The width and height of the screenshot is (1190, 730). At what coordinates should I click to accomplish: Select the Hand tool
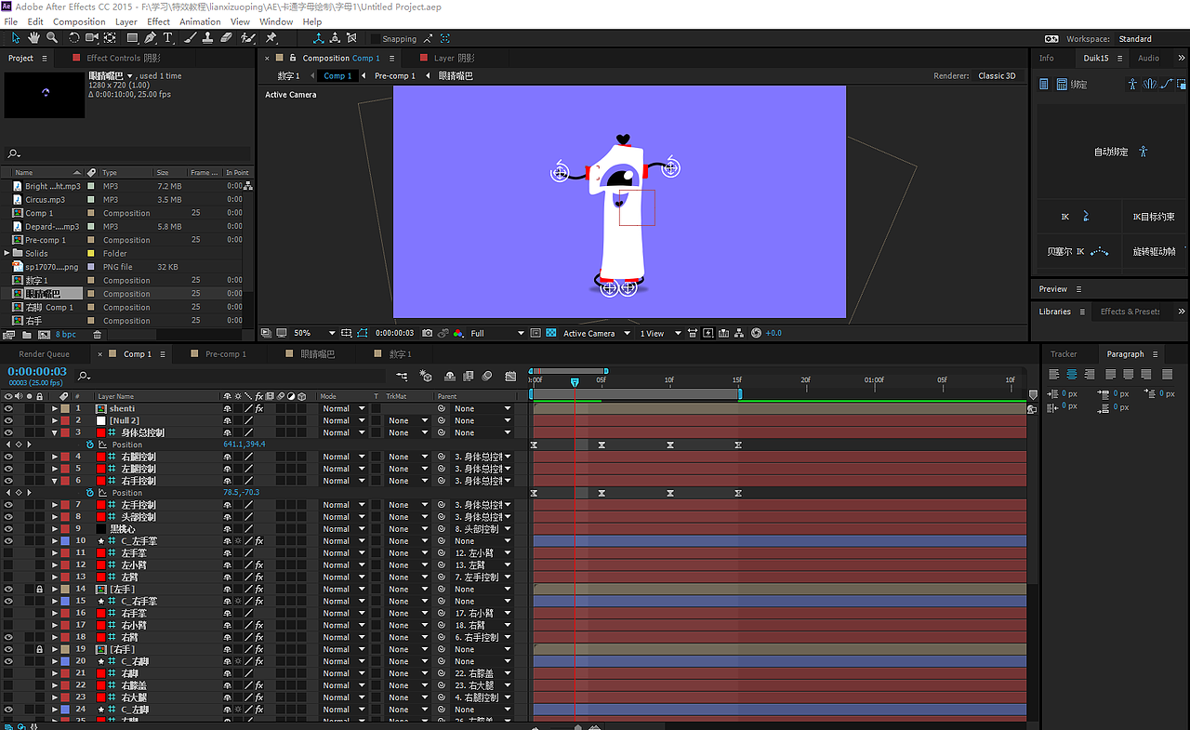tap(33, 38)
